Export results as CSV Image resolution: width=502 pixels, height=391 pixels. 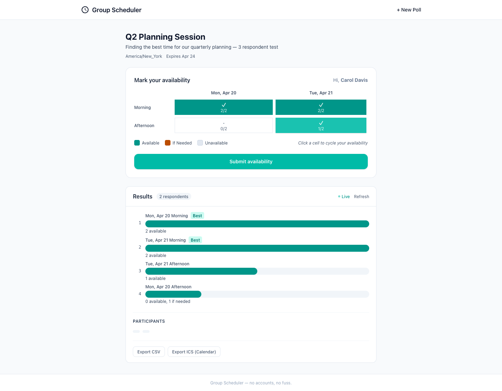(x=149, y=352)
